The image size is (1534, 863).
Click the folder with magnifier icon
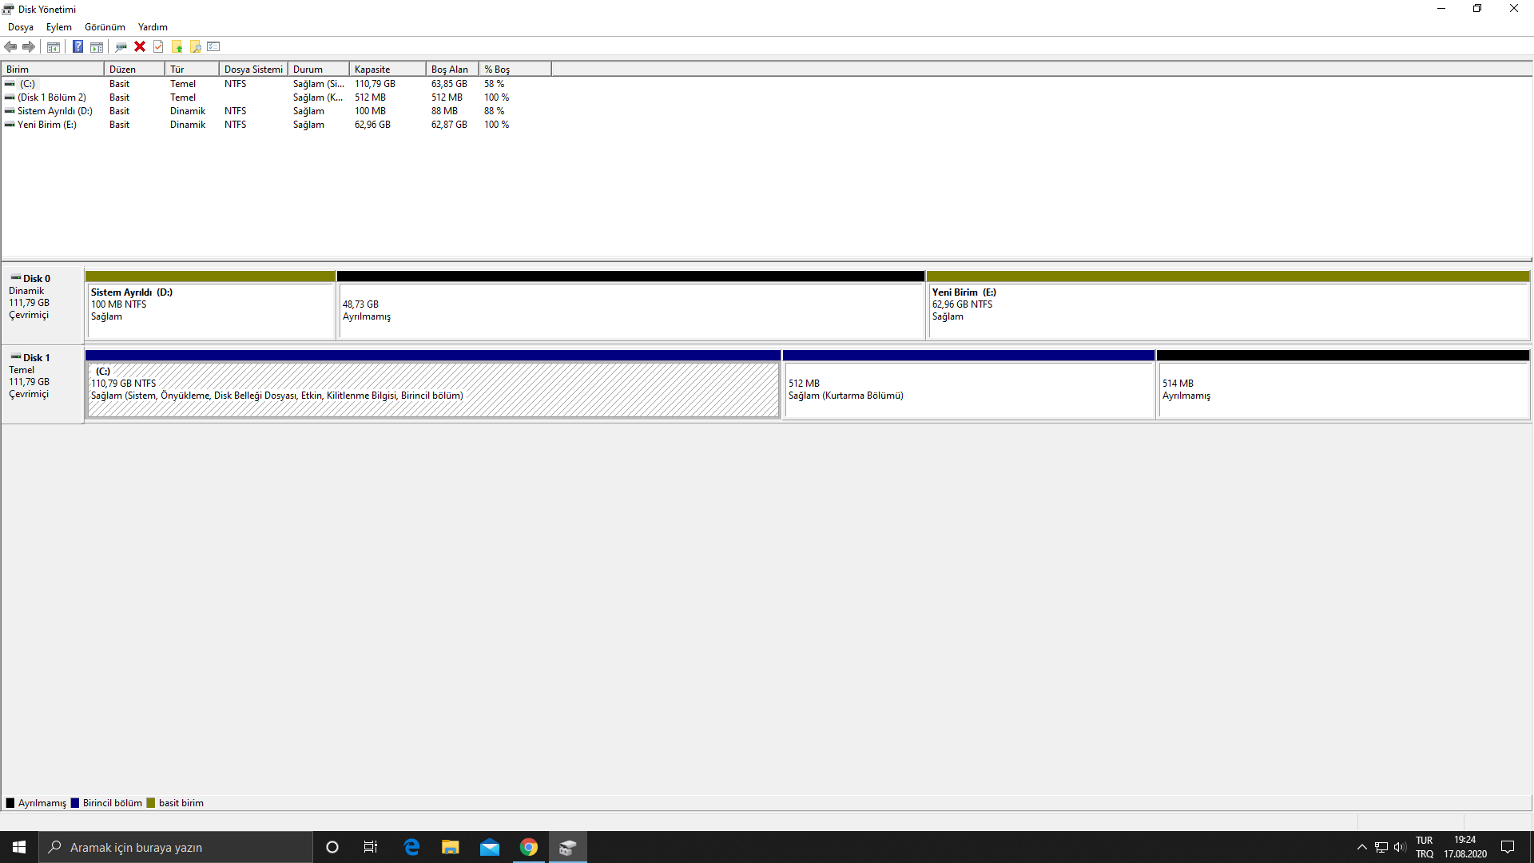pyautogui.click(x=196, y=46)
